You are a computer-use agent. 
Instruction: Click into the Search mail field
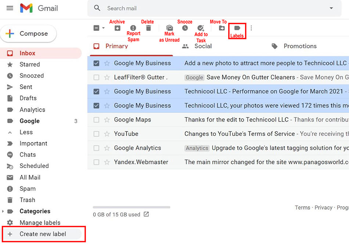pos(213,8)
